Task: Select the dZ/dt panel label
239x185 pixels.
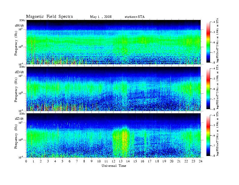Action: (x=19, y=118)
